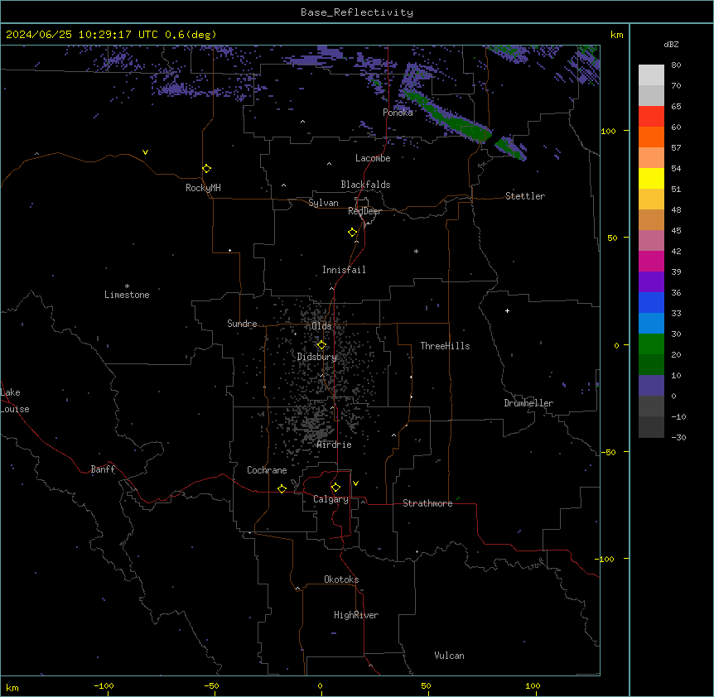
Task: Pick the light blue swatch above 30 dBZ
Action: pyautogui.click(x=651, y=324)
